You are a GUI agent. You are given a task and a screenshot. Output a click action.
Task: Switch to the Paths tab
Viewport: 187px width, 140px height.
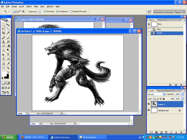[x=169, y=91]
